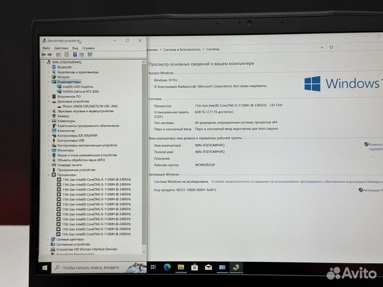Viewport: 383px width, 287px height.
Task: Switch to Device Manager taskbar button
Action: 236,267
